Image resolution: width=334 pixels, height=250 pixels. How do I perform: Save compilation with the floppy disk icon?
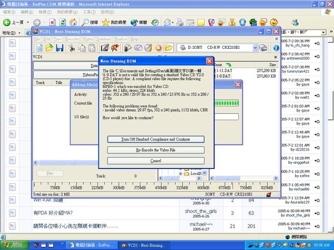pos(60,48)
